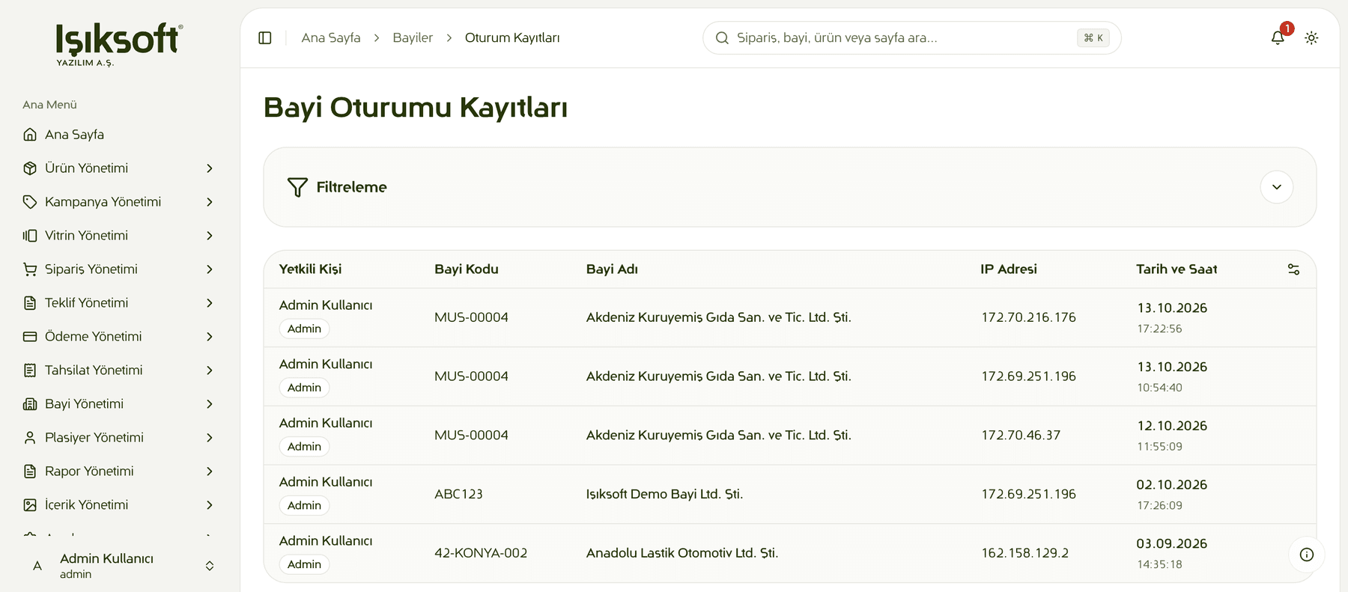This screenshot has height=592, width=1348.
Task: Expand Teklif Yönetimi submenu arrow
Action: pos(210,303)
